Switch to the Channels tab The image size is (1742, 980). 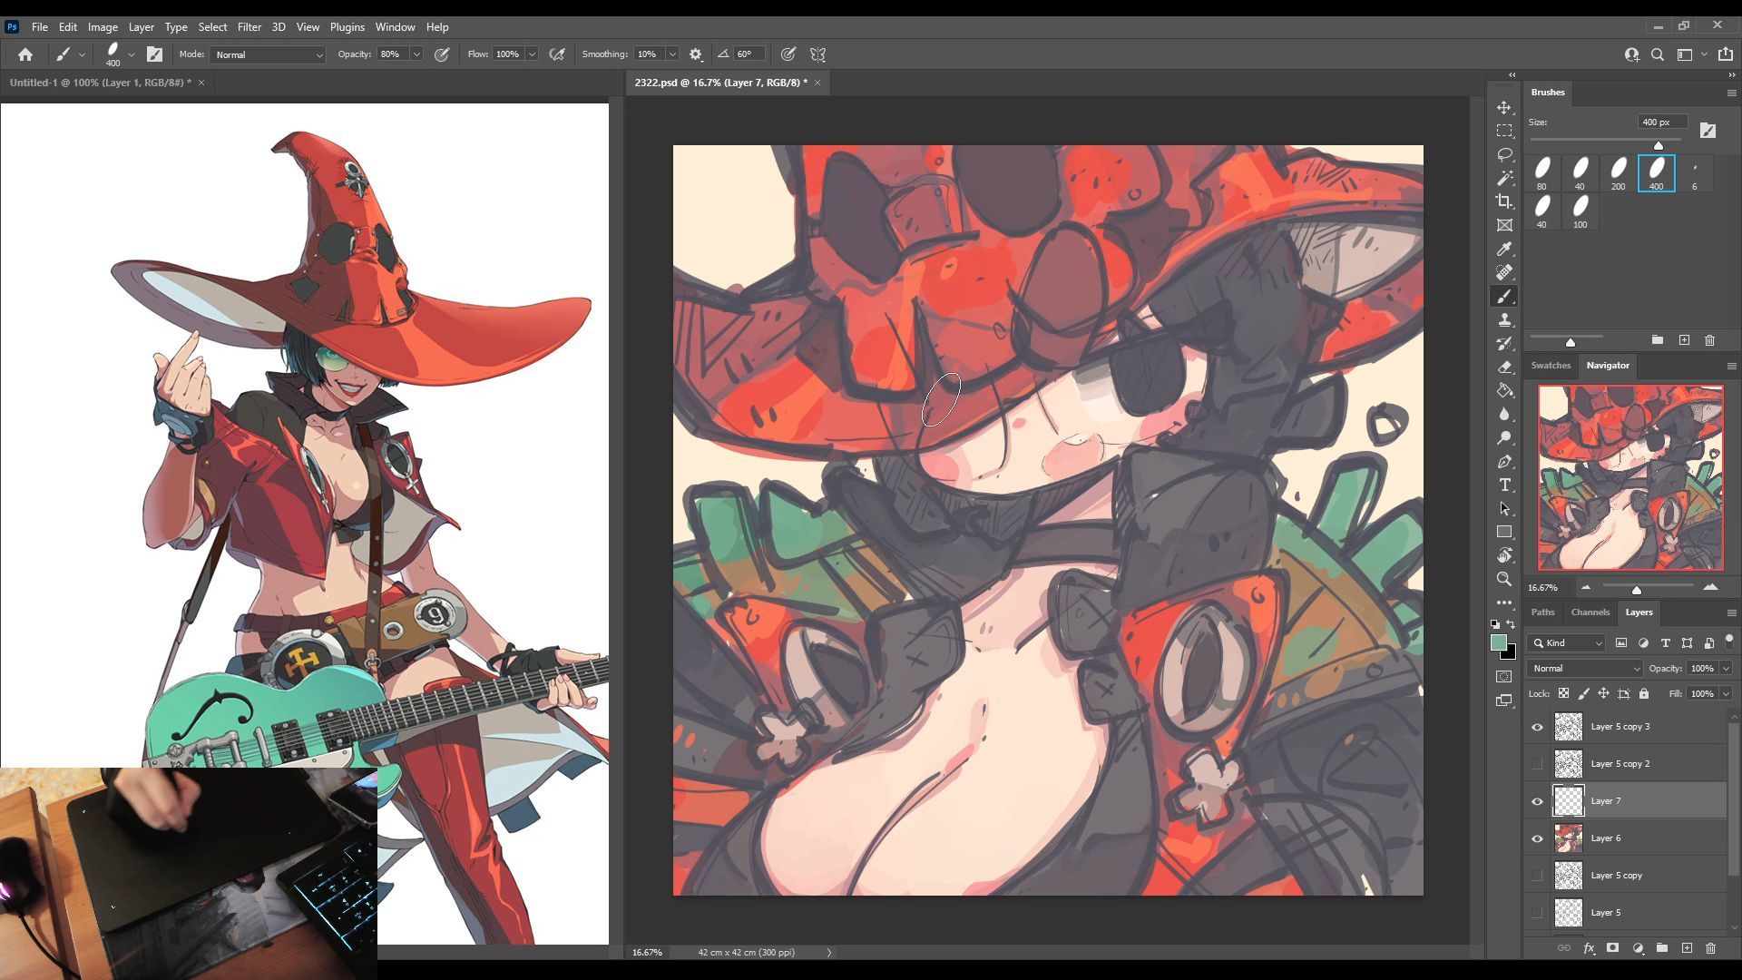coord(1590,612)
